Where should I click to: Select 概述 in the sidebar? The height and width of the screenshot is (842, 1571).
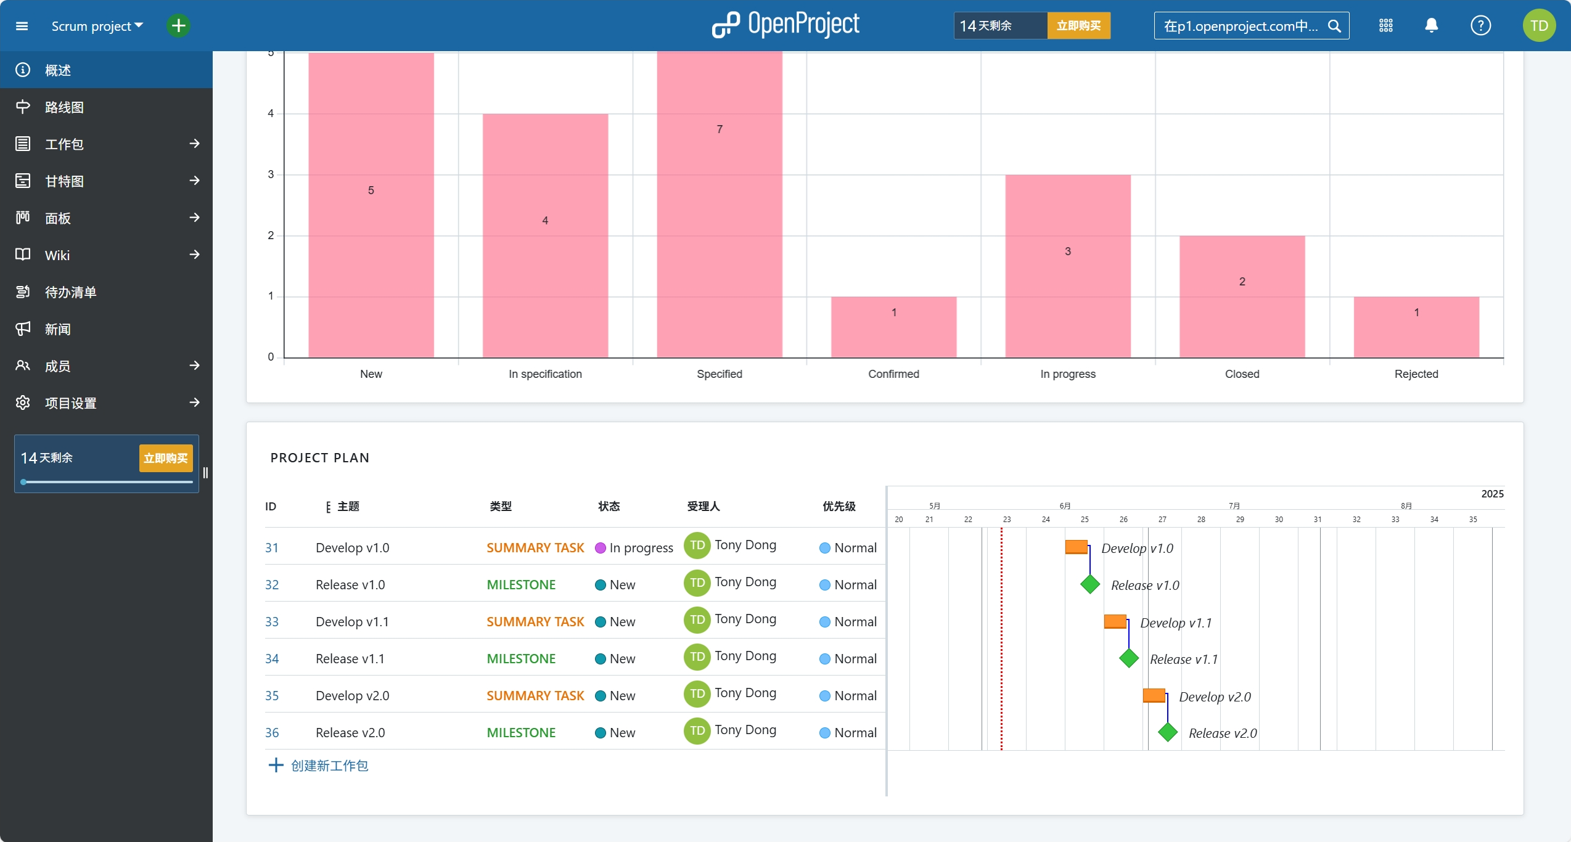coord(106,70)
